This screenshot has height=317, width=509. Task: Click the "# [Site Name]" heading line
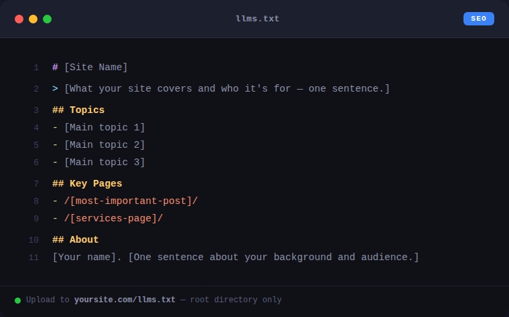[90, 67]
